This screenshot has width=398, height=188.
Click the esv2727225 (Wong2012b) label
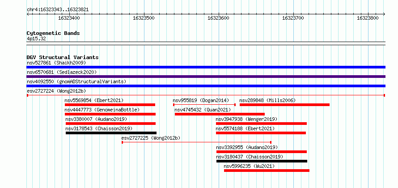(151, 138)
